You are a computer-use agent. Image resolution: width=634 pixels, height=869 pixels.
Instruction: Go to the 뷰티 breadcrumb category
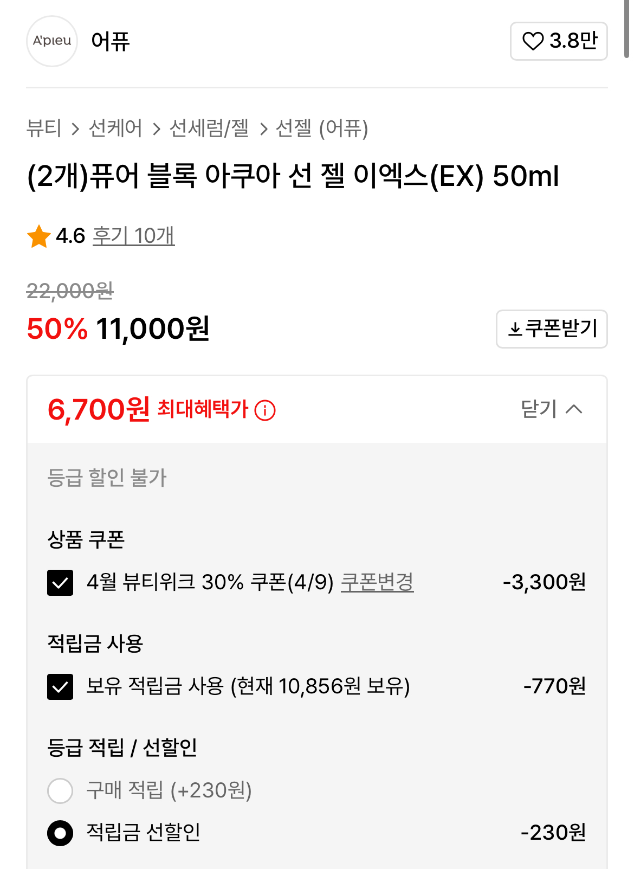tap(44, 128)
